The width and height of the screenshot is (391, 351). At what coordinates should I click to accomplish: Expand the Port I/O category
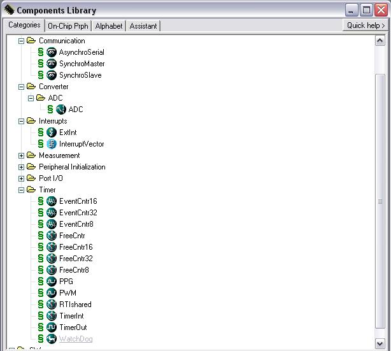21,178
